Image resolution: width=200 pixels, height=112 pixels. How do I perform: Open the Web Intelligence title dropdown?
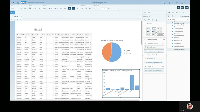coord(99,2)
